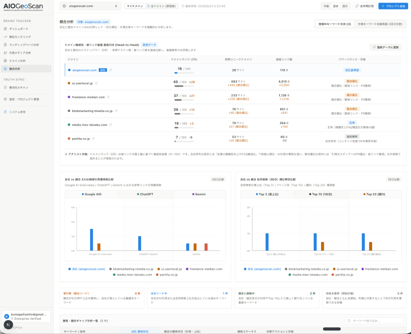
Task: Click 互角 badge in media.meo-taisaku.com row
Action: [352, 123]
